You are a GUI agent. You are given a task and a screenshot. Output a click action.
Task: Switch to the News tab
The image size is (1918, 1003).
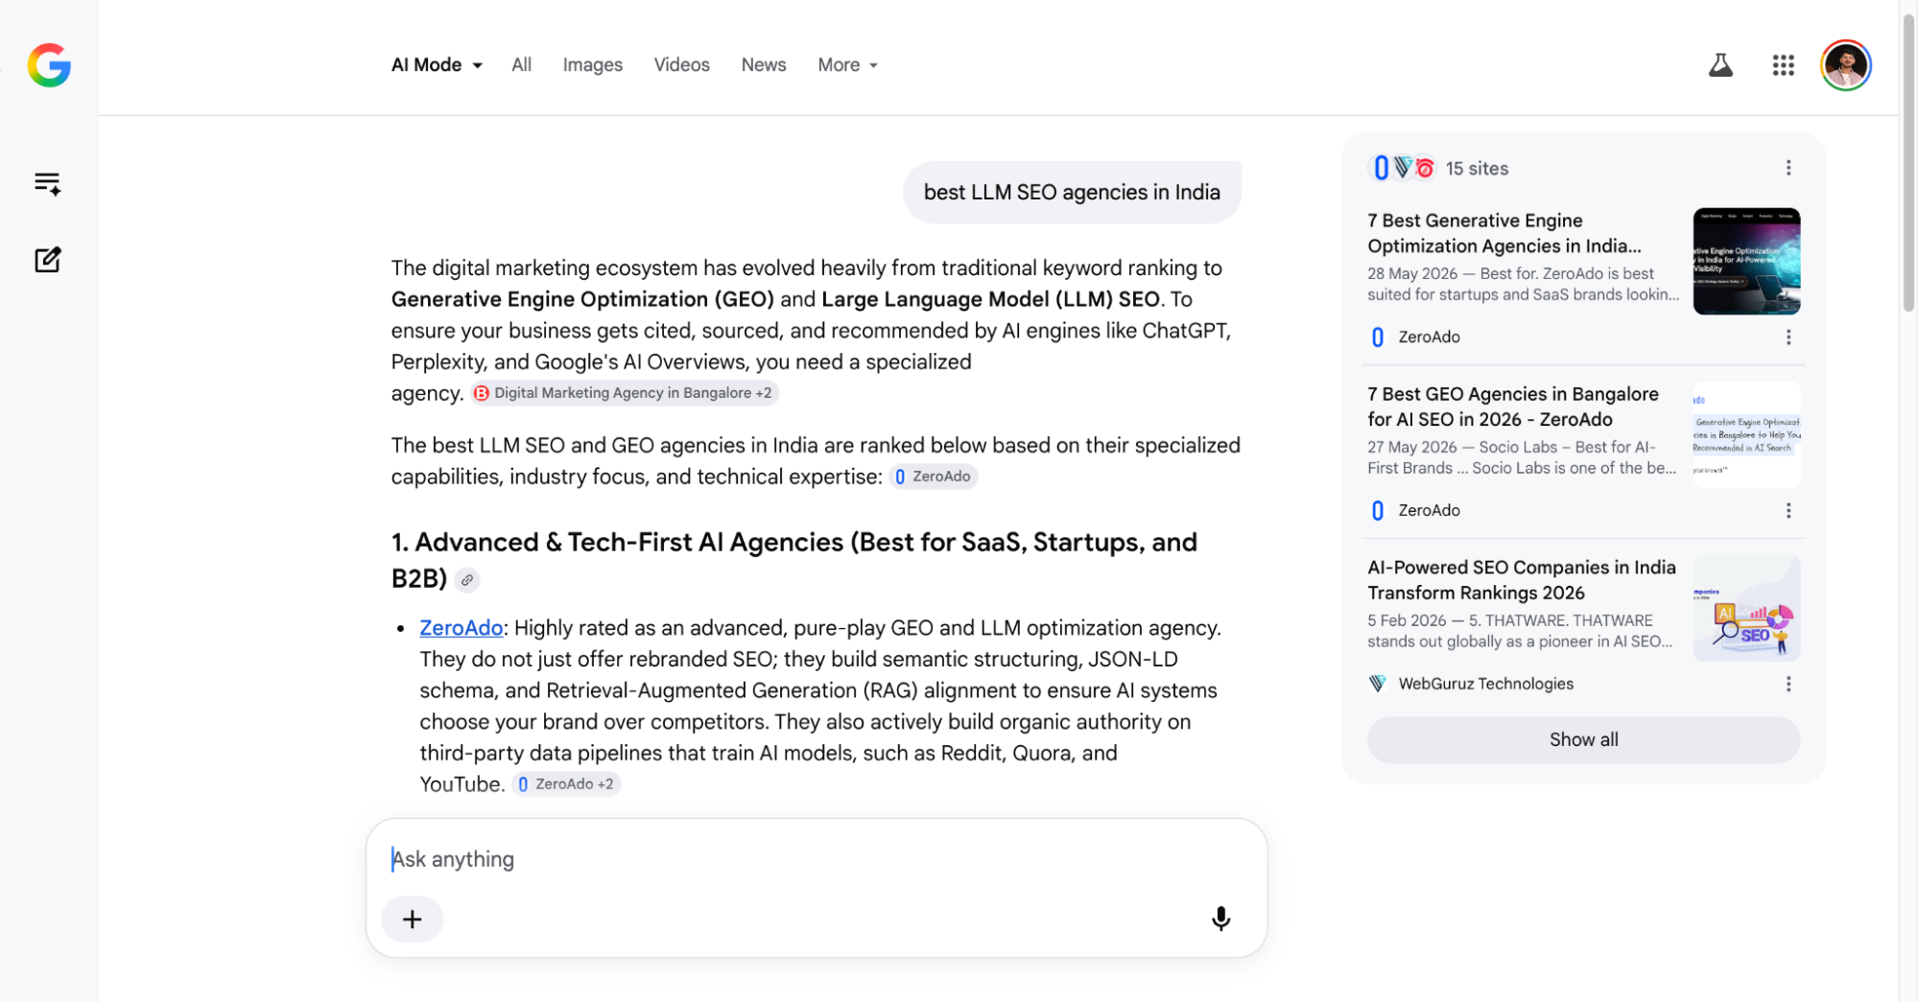pos(763,65)
